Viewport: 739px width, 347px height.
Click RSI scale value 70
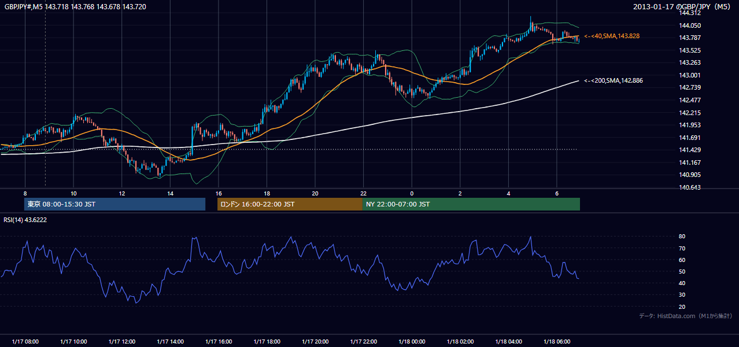(682, 248)
